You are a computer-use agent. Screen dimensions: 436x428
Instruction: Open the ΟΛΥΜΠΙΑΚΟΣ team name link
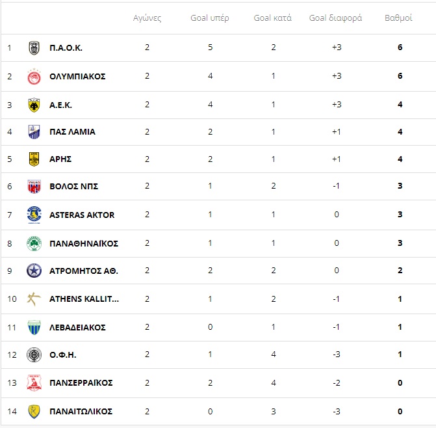click(x=77, y=77)
